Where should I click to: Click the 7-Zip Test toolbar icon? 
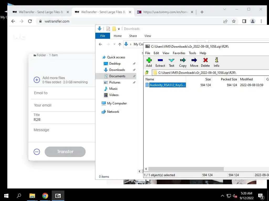click(171, 62)
